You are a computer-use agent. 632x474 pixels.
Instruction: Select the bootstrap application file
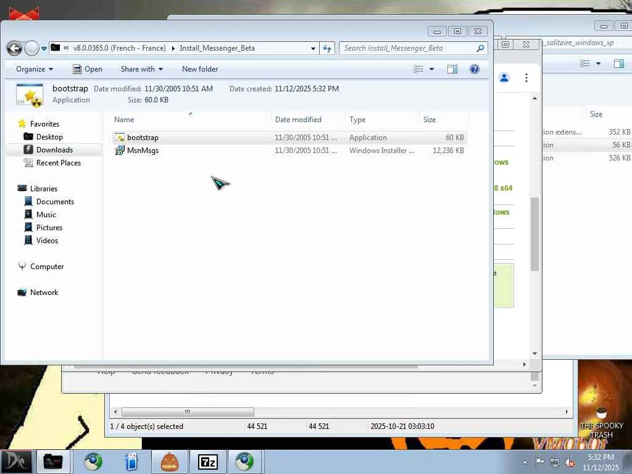pos(289,138)
